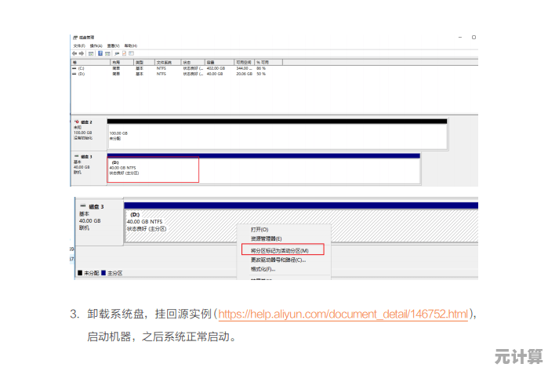Click the 402.00 GB capacity cell
The width and height of the screenshot is (548, 371).
coord(216,68)
